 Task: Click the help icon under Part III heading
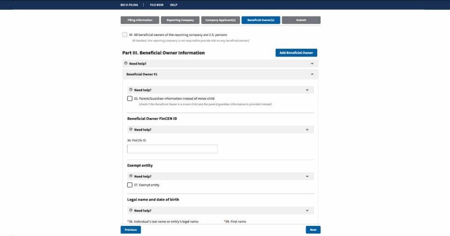(126, 63)
